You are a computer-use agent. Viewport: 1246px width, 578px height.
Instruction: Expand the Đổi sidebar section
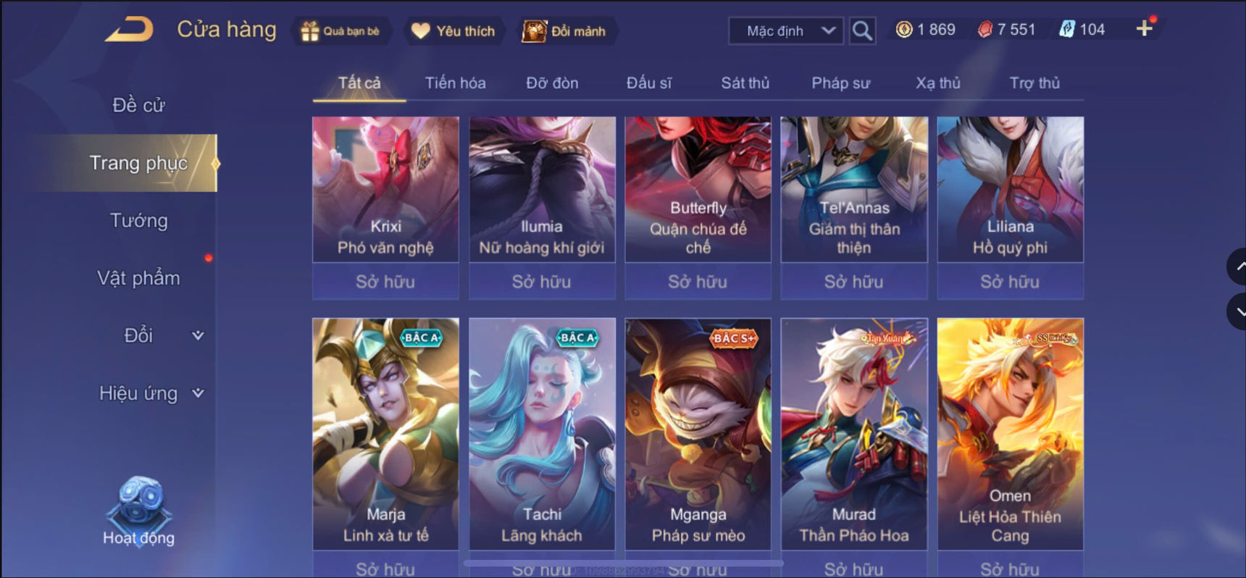198,335
